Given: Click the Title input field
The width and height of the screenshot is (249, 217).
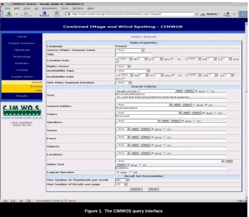Looking at the screenshot, I should pos(133,54).
